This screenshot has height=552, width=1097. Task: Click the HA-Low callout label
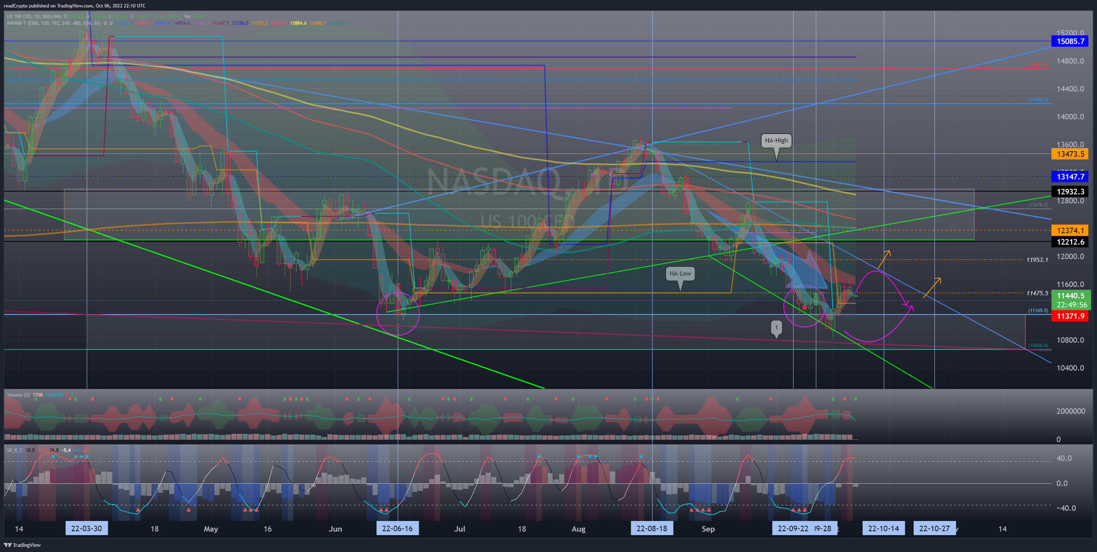coord(680,273)
